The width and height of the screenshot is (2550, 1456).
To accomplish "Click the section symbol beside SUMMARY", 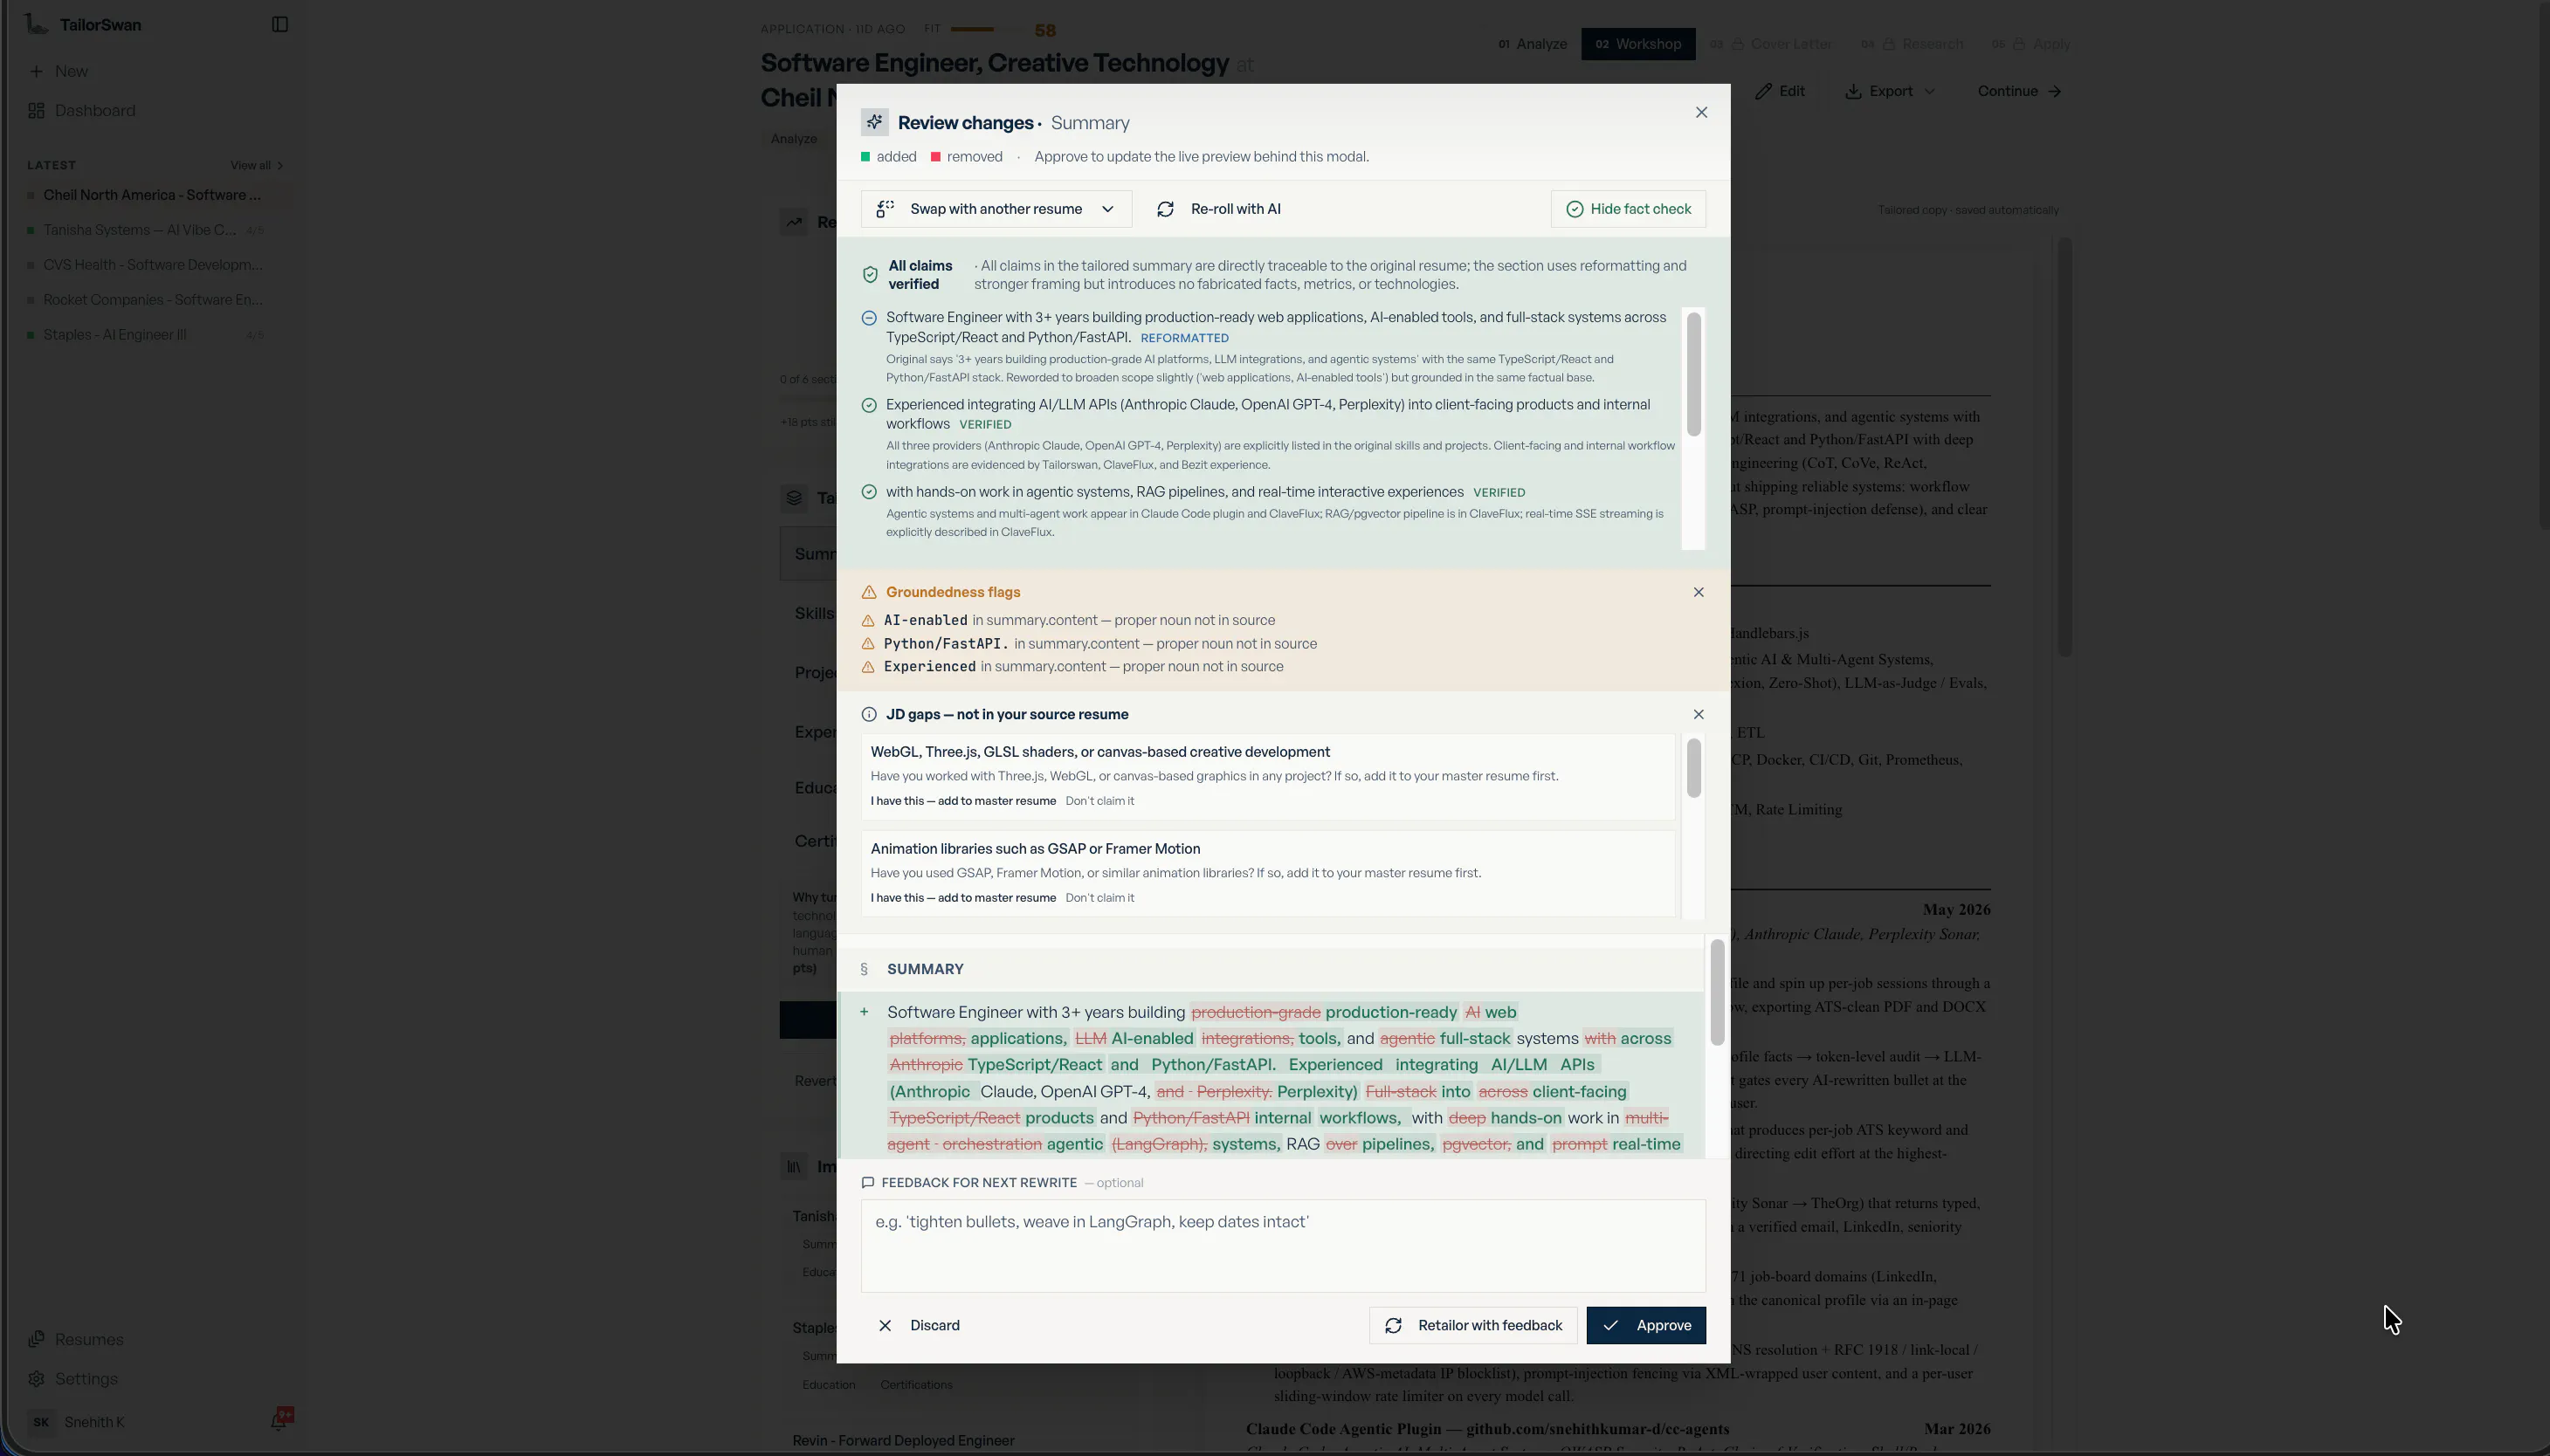I will [x=865, y=969].
